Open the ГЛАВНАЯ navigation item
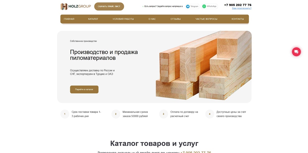Image resolution: width=308 pixels, height=153 pixels. pyautogui.click(x=69, y=19)
